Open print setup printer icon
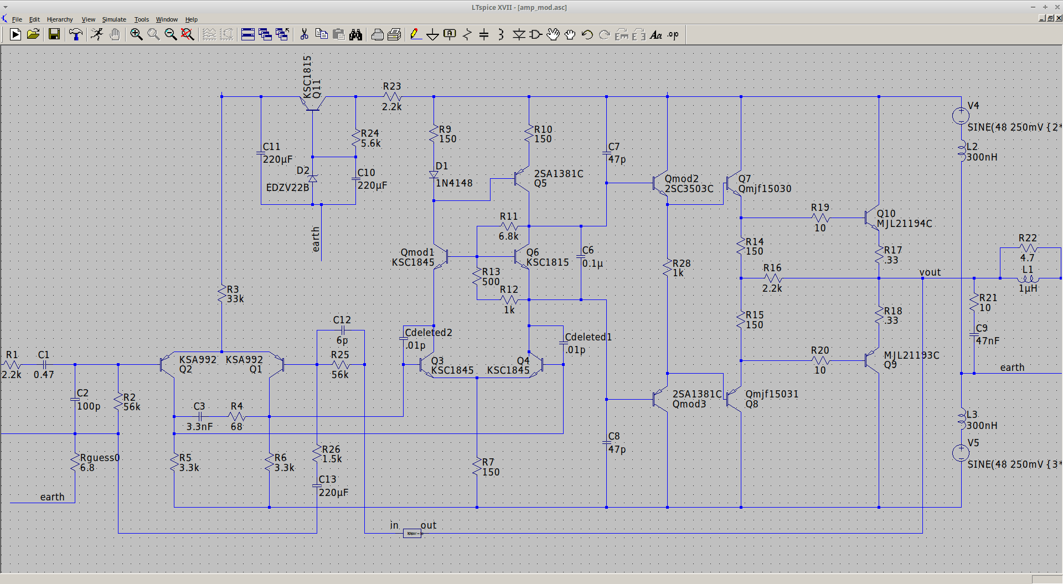1063x584 pixels. click(x=378, y=35)
